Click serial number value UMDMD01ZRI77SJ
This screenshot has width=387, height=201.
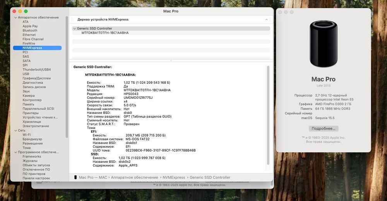pyautogui.click(x=138, y=98)
